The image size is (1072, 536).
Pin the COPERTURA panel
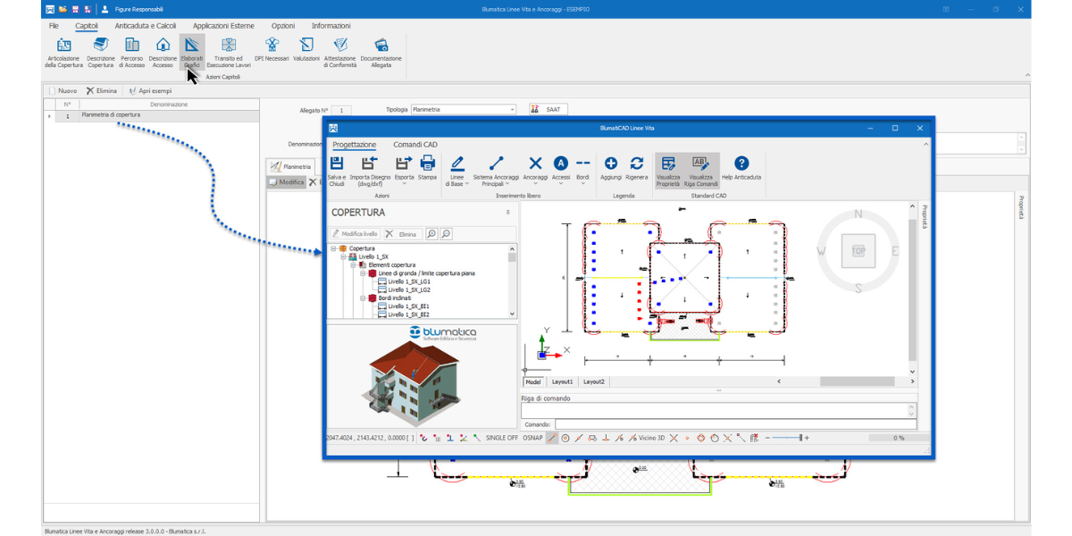(508, 213)
